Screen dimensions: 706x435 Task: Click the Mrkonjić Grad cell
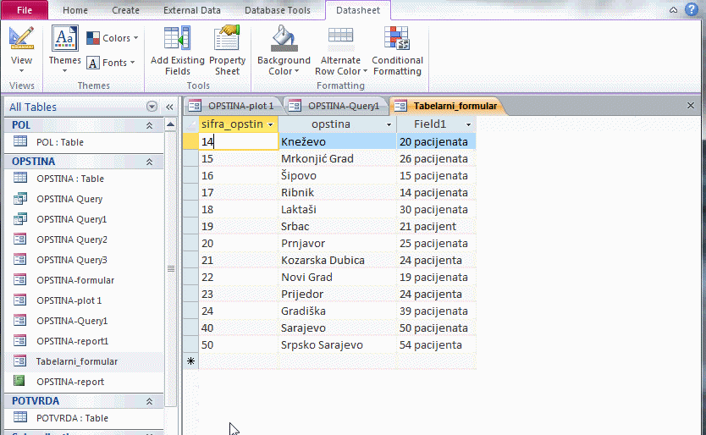337,158
